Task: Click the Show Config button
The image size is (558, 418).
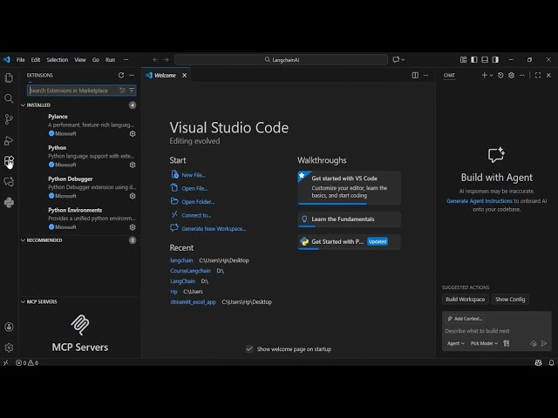Action: pyautogui.click(x=510, y=300)
